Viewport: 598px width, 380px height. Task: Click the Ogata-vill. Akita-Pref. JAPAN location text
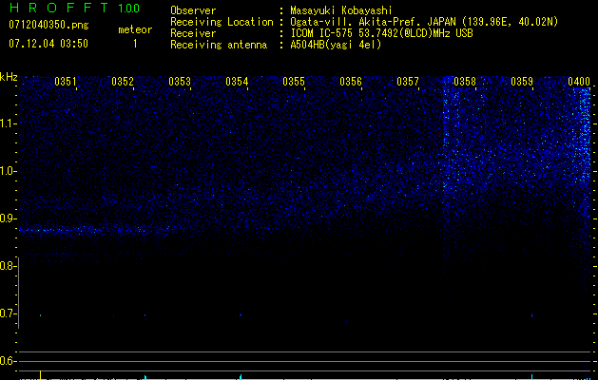(x=424, y=23)
